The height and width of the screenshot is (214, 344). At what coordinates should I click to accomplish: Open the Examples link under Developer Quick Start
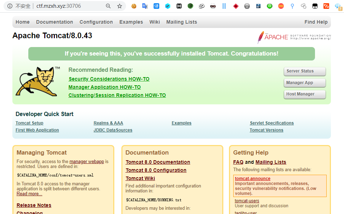tap(182, 123)
